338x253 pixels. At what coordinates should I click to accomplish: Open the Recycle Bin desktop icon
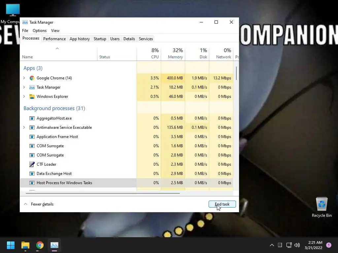pyautogui.click(x=321, y=207)
